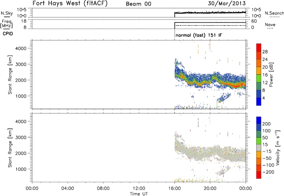Click the solid frequency line in Freq panel

click(210, 22)
